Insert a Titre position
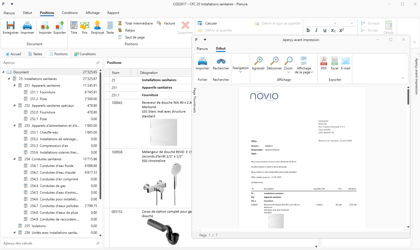 [74, 28]
